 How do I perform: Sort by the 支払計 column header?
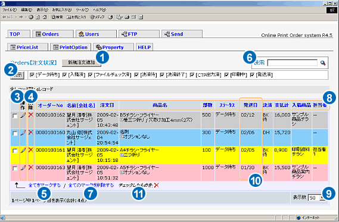point(282,105)
